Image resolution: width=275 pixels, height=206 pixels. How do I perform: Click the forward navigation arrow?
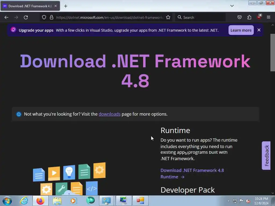[16, 17]
